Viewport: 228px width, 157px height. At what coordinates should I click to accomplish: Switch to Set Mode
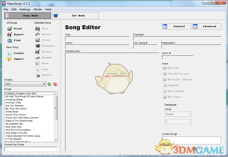[x=76, y=16]
